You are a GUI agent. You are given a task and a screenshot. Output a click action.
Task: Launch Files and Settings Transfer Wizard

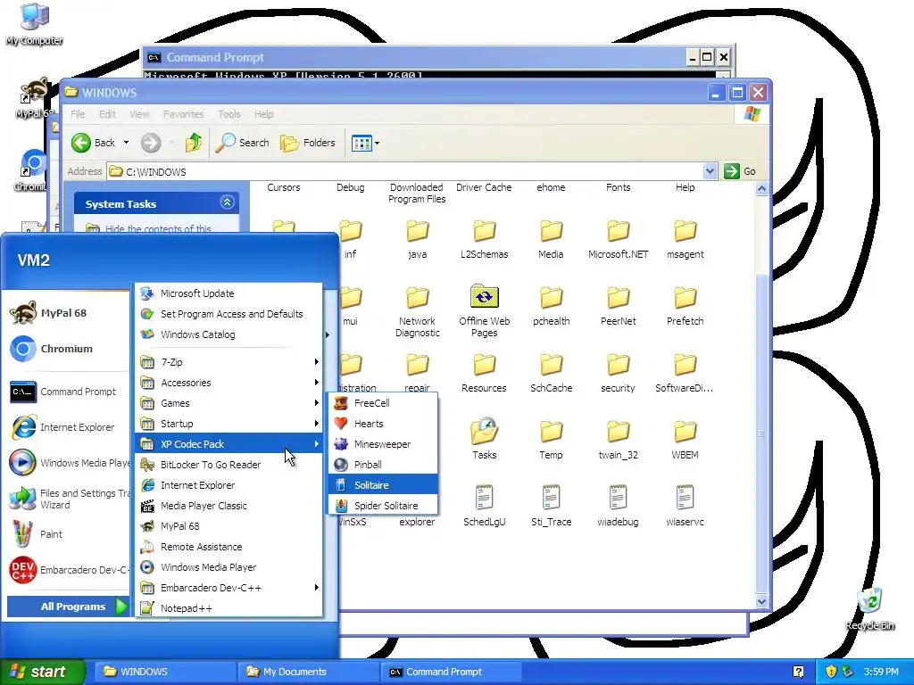[x=67, y=499]
